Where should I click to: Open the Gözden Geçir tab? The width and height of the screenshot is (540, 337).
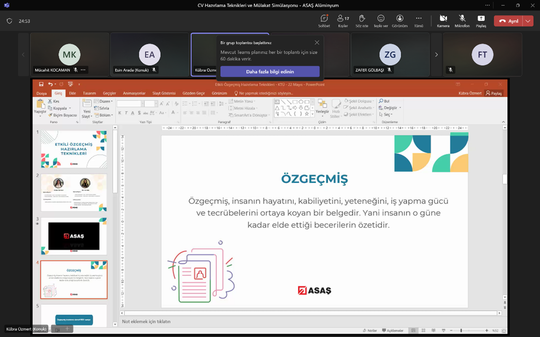(x=194, y=93)
